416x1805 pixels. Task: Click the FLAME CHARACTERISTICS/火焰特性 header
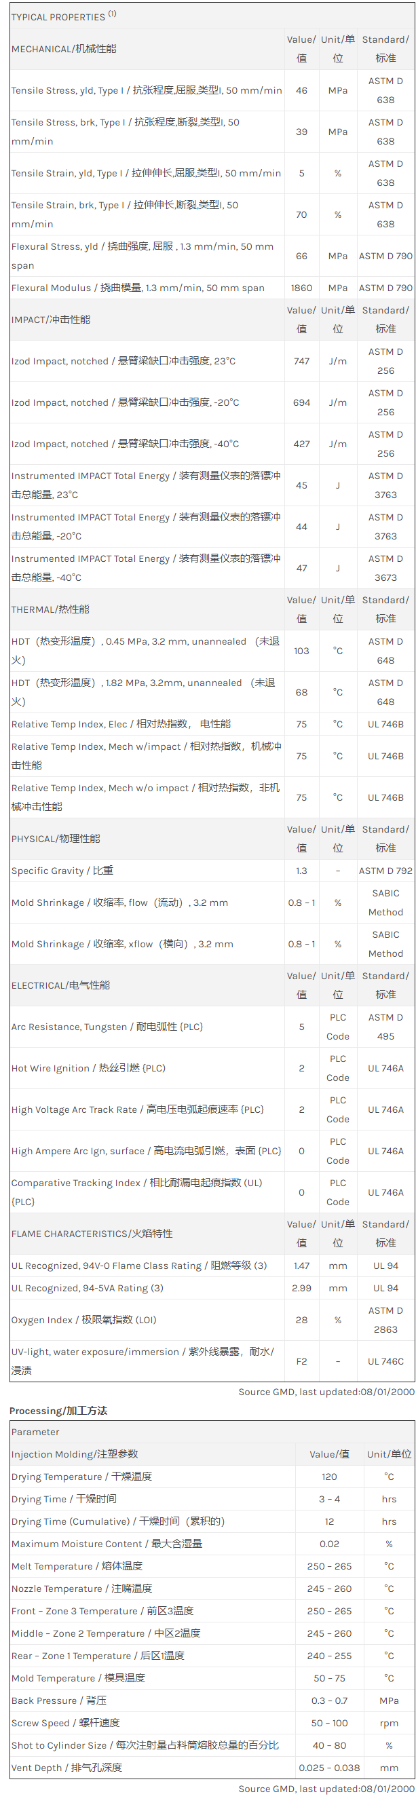point(92,1234)
